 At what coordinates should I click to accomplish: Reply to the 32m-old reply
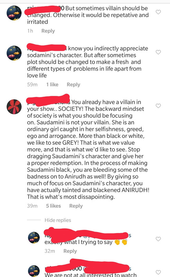click(x=70, y=251)
